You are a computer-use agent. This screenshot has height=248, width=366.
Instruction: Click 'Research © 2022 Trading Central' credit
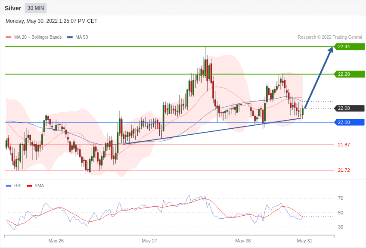tap(330, 37)
